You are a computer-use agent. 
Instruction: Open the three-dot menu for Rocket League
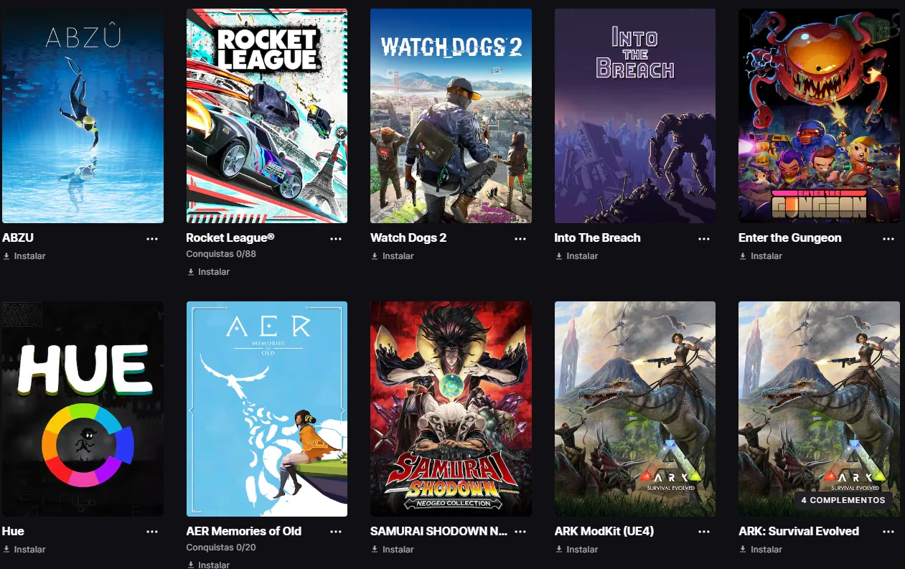tap(336, 239)
